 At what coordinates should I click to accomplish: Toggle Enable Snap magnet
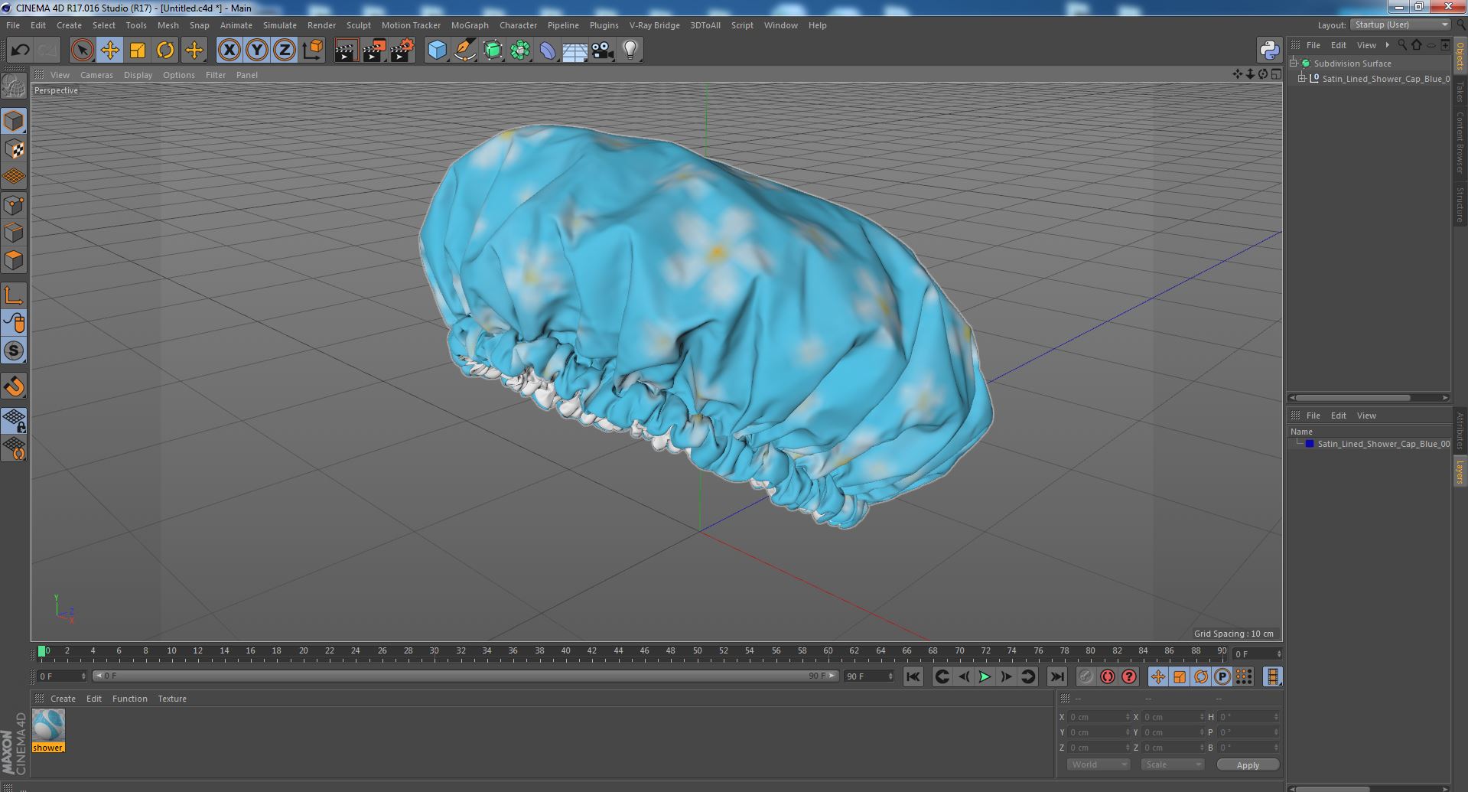[14, 386]
